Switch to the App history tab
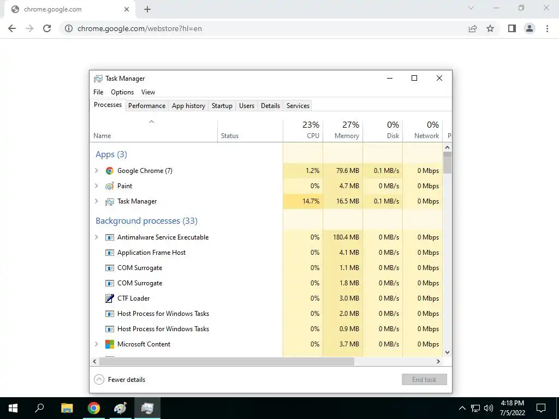Screen dimensions: 559x419 click(x=188, y=106)
